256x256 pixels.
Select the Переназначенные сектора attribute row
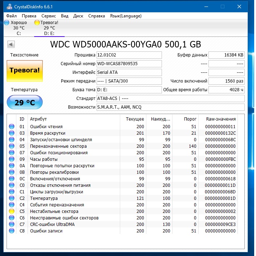[122, 146]
